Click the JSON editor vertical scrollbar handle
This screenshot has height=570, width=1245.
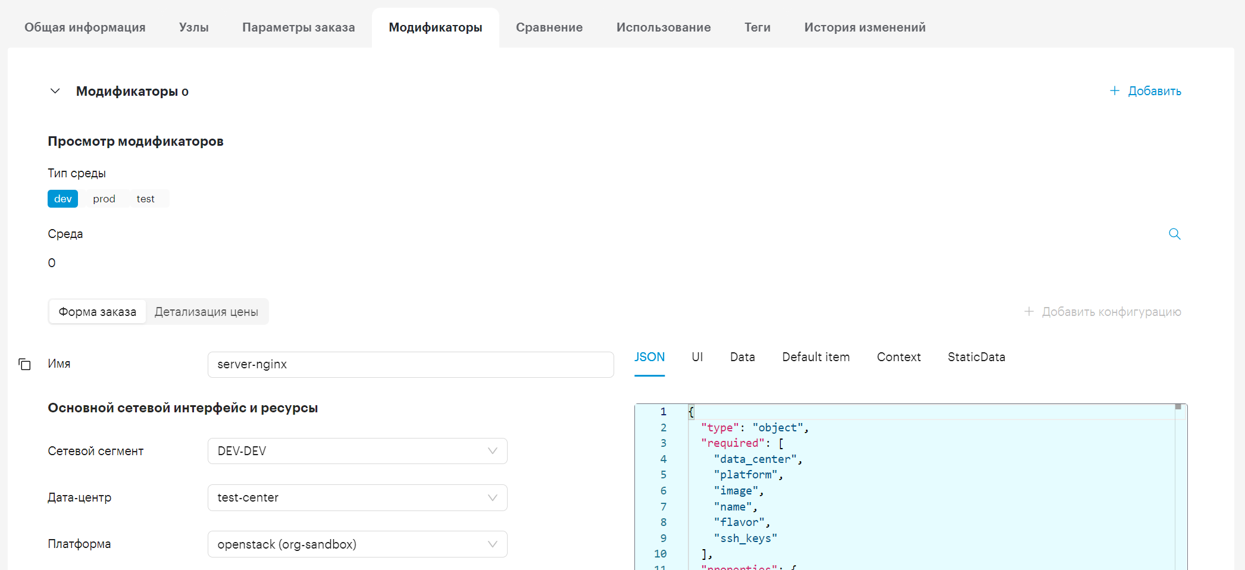1178,407
